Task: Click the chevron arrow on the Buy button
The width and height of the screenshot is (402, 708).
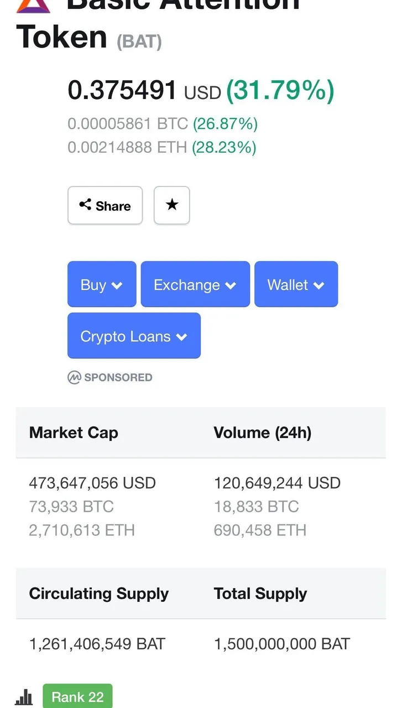Action: pyautogui.click(x=117, y=285)
